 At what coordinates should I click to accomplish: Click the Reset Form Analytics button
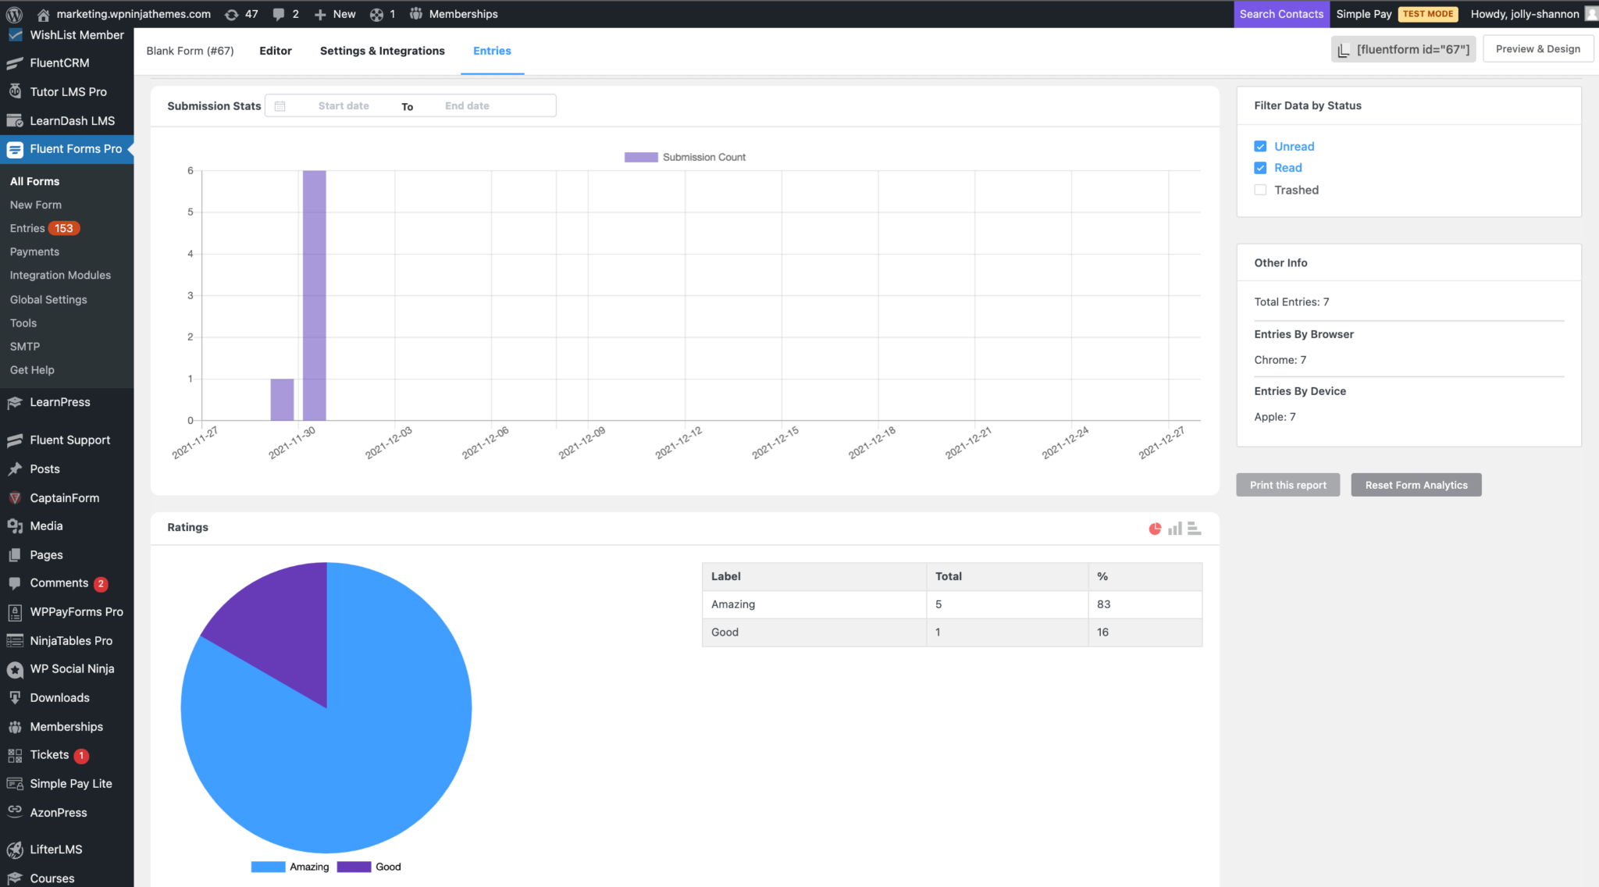[x=1416, y=484]
